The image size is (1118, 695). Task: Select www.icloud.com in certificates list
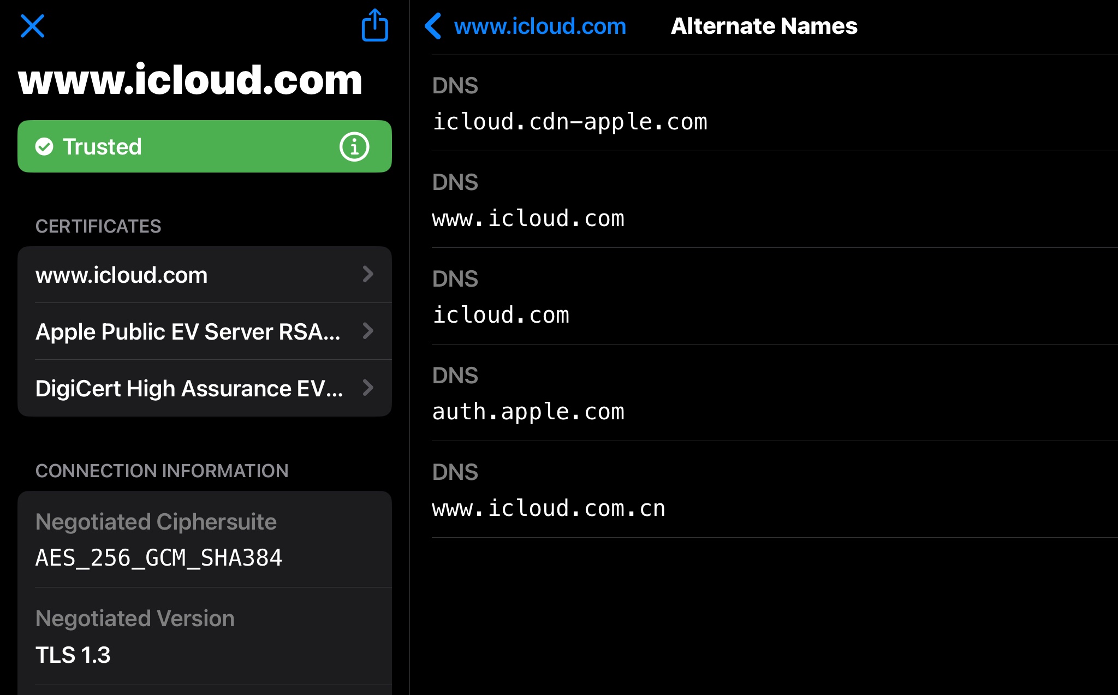(x=121, y=275)
